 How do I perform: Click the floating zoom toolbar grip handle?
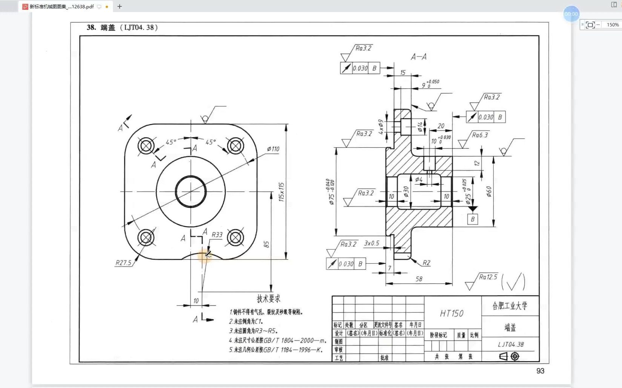coord(582,24)
